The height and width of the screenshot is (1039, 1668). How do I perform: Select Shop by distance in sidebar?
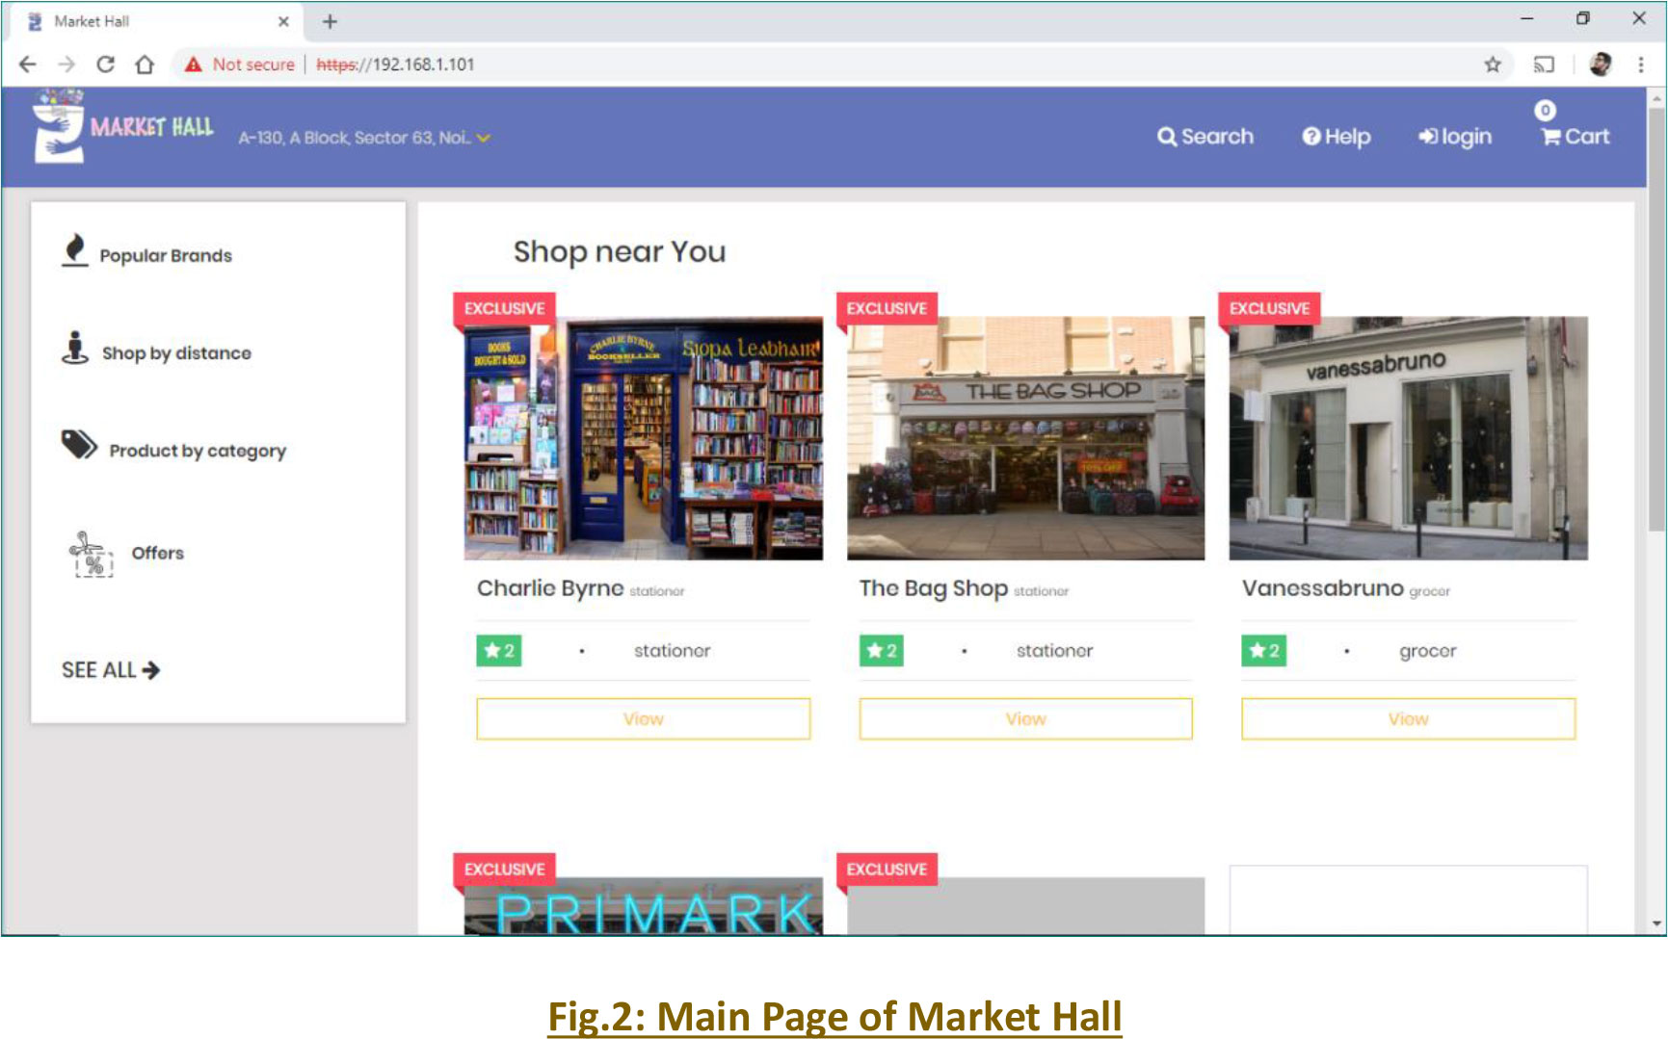(x=176, y=353)
